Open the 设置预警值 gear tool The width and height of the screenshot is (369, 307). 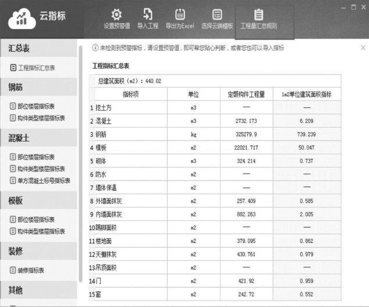(x=117, y=19)
